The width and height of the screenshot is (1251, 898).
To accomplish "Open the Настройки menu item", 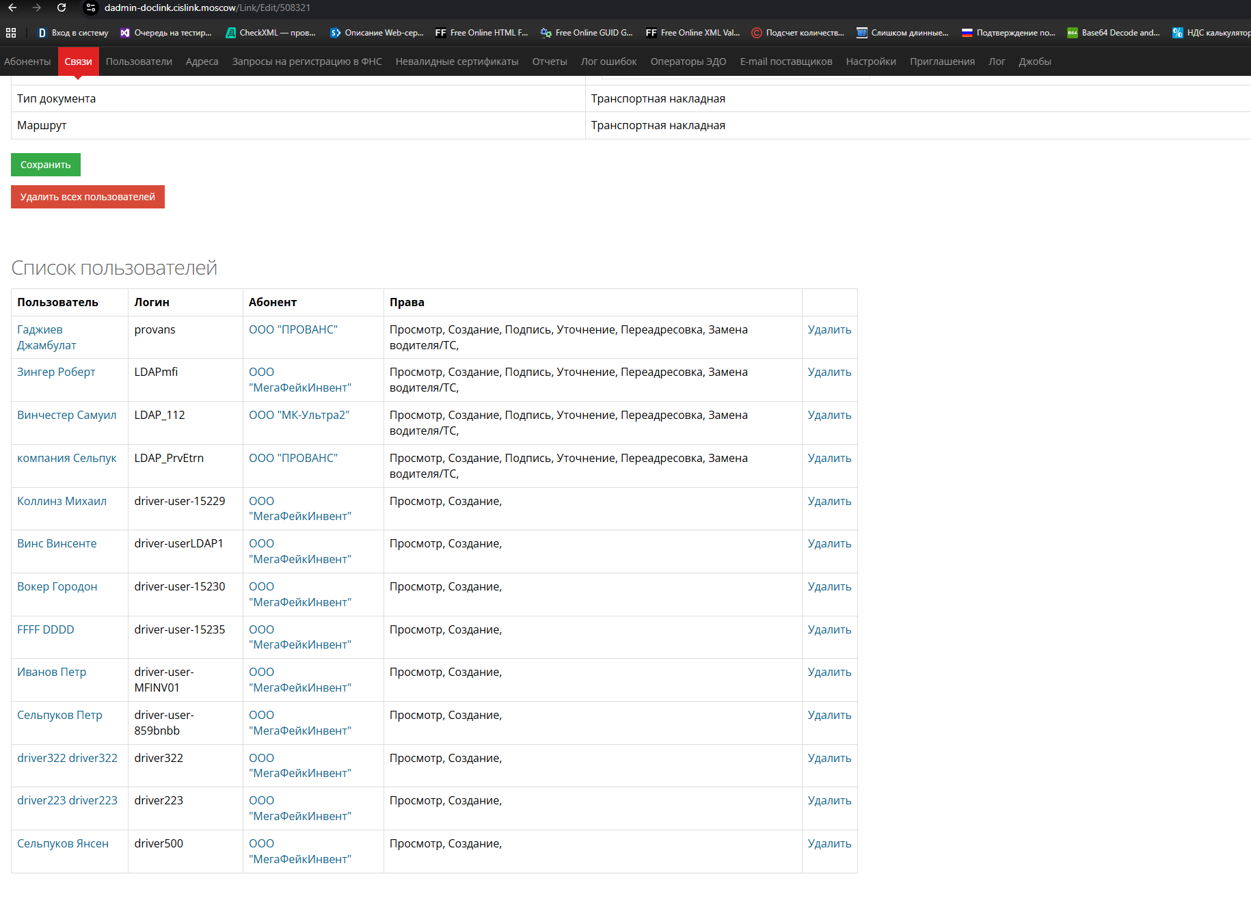I will pyautogui.click(x=871, y=62).
